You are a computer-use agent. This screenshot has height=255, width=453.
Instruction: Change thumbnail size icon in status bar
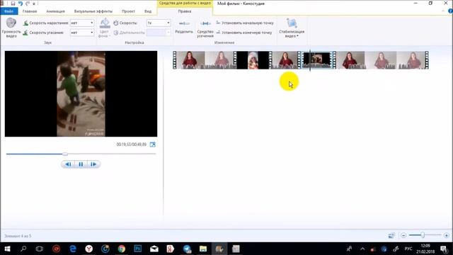coord(391,235)
